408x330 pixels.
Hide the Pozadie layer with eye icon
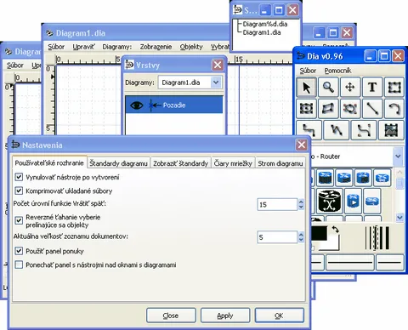click(x=136, y=105)
